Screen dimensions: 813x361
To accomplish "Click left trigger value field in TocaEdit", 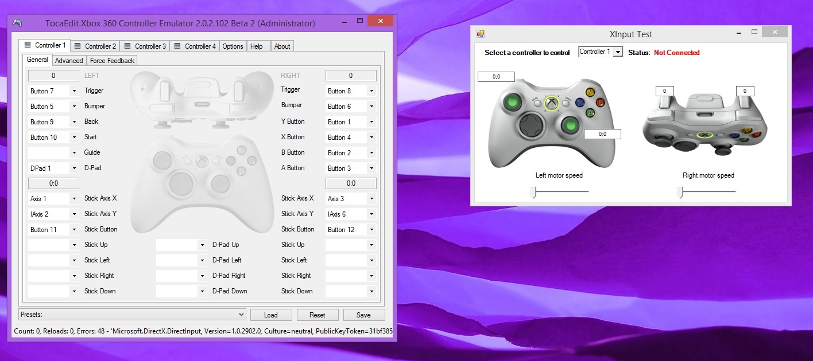I will tap(53, 76).
